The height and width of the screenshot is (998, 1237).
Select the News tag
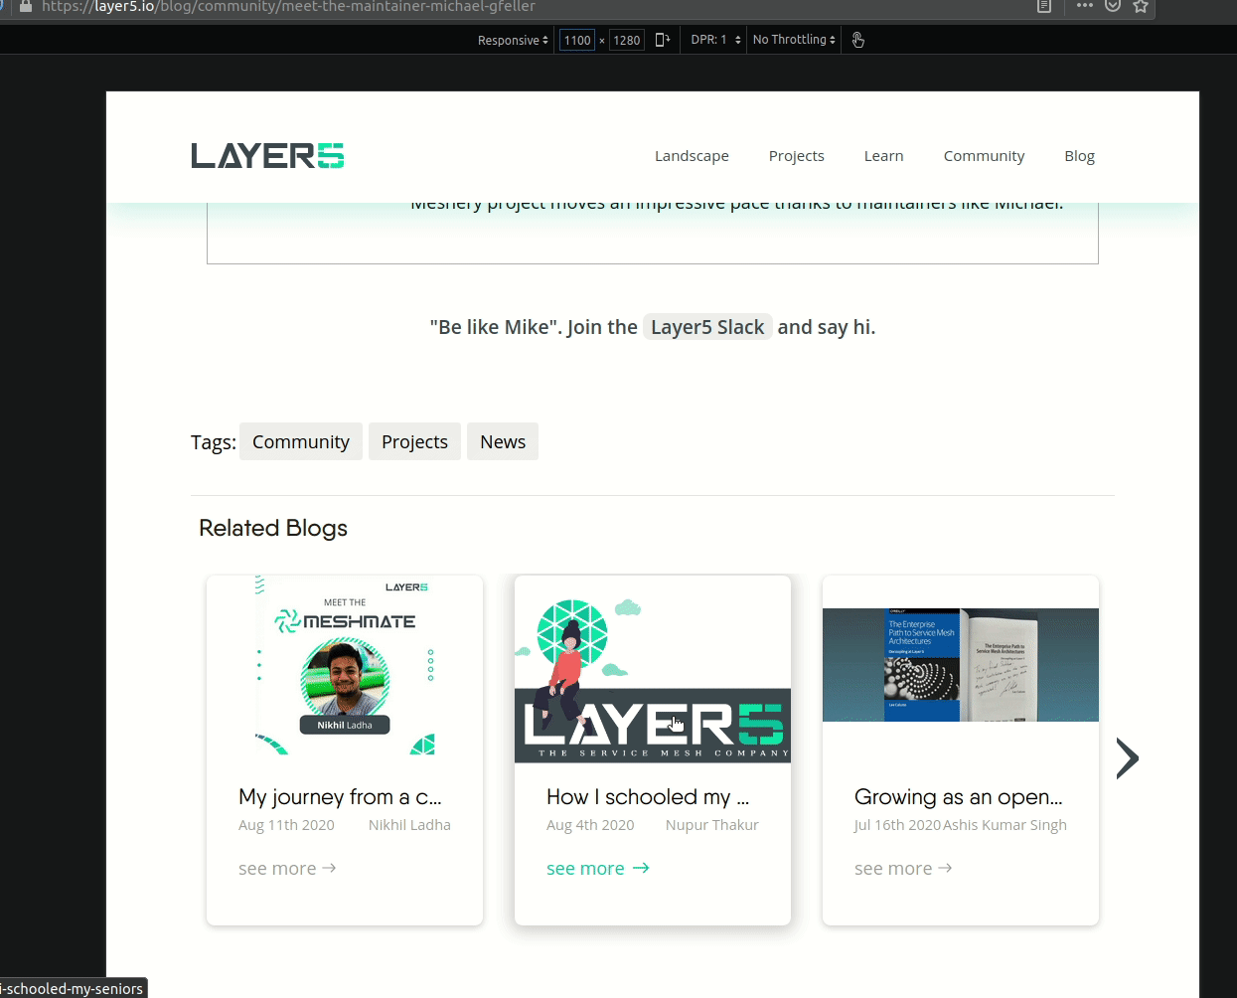[503, 441]
